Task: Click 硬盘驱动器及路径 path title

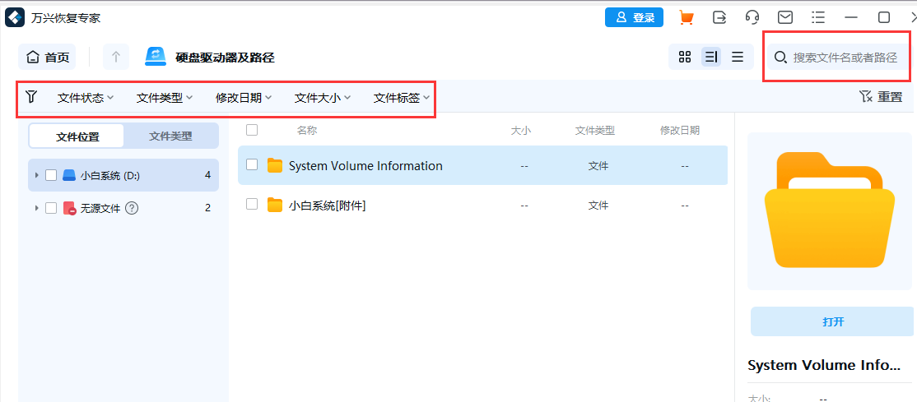Action: coord(226,58)
